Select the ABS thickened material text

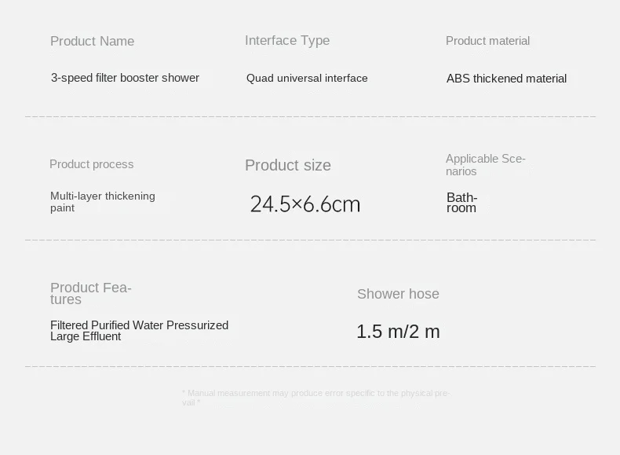coord(506,79)
